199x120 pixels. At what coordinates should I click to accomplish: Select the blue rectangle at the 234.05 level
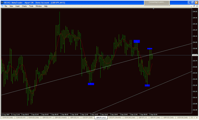coord(137,41)
